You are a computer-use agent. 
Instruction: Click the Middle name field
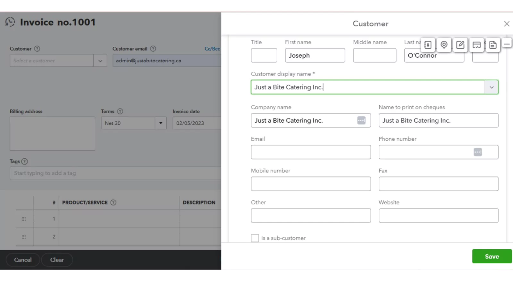click(x=374, y=55)
